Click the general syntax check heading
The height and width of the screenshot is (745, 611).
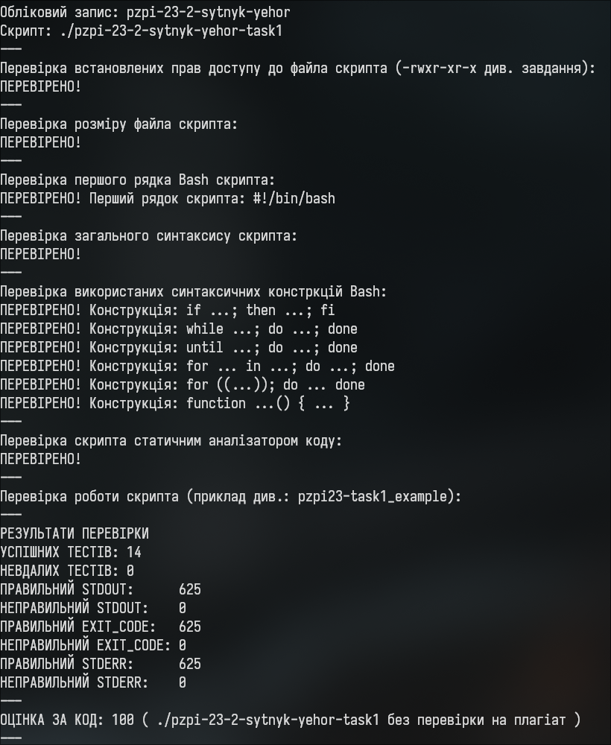tap(148, 236)
